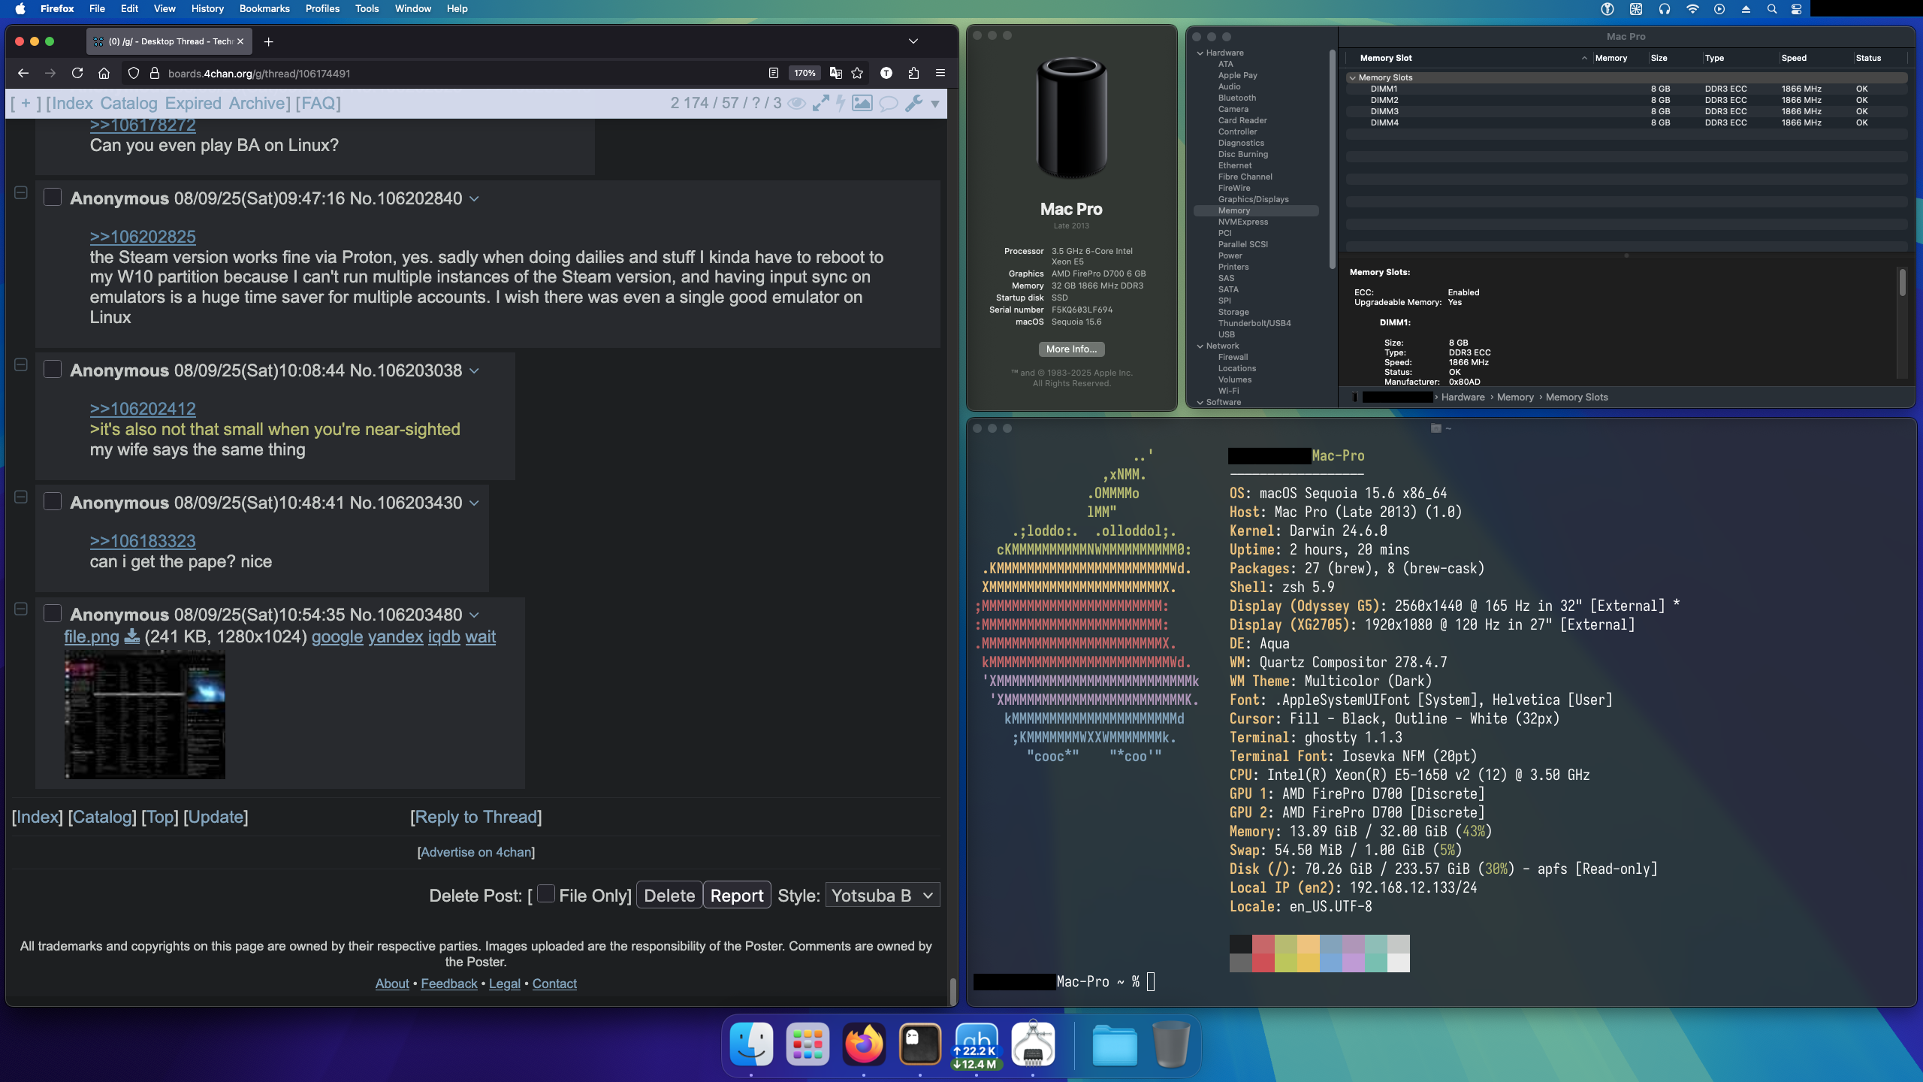Download file.png using the download arrow

tap(131, 636)
